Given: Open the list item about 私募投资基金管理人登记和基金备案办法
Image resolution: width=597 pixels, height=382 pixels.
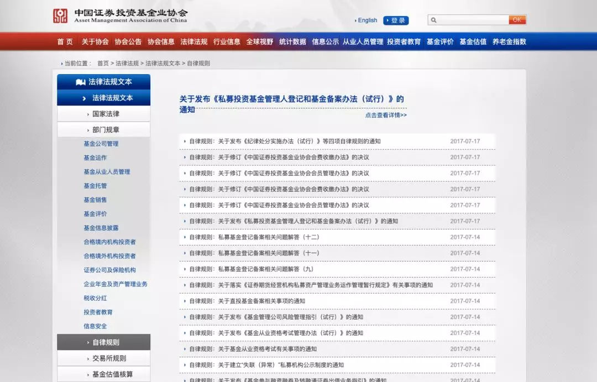Looking at the screenshot, I should click(294, 221).
